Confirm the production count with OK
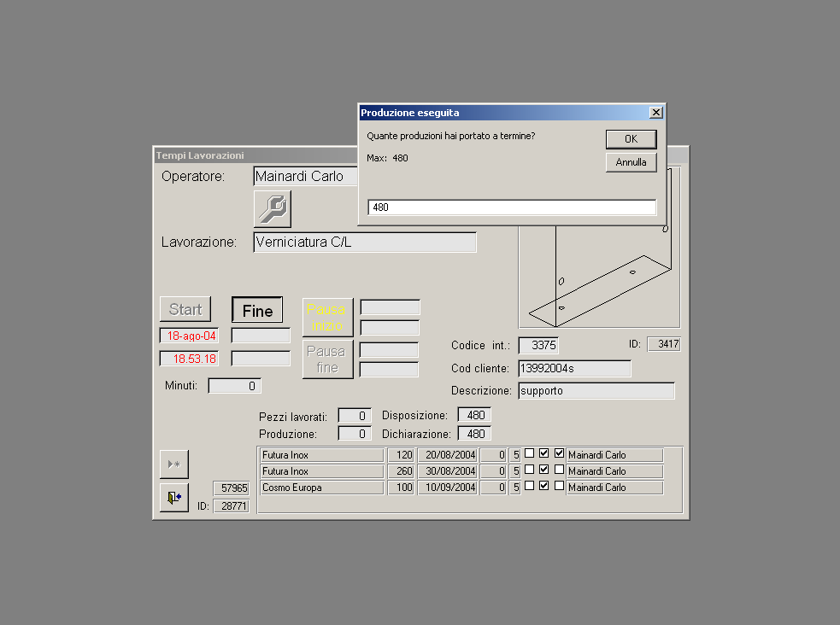Viewport: 840px width, 625px height. (x=631, y=139)
